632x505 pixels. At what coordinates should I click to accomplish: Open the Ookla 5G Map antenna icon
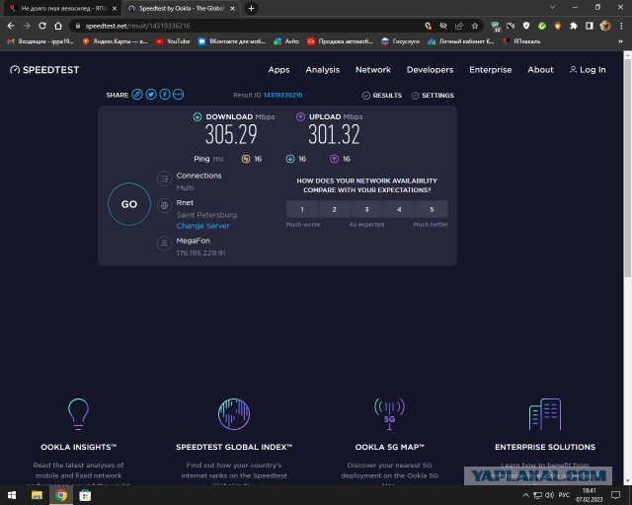(389, 414)
